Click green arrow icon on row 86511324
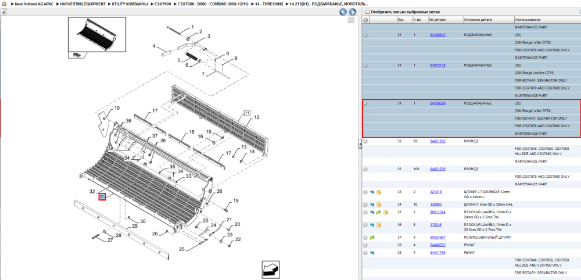The width and height of the screenshot is (581, 280). click(x=379, y=213)
